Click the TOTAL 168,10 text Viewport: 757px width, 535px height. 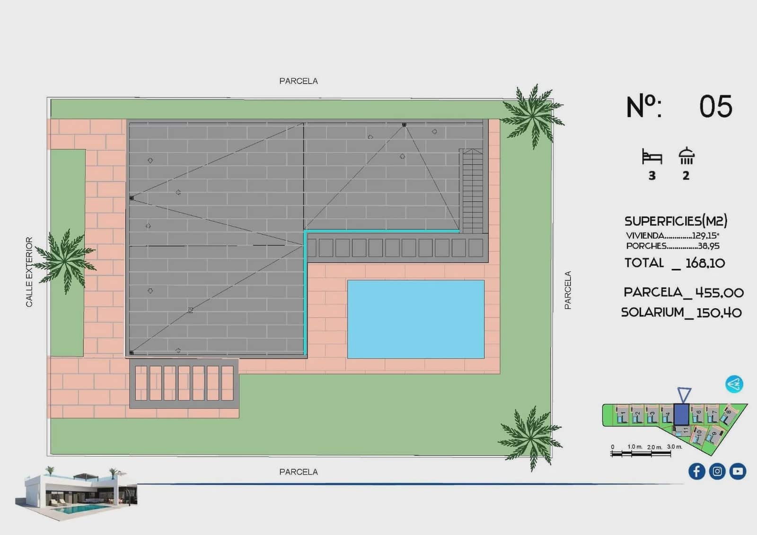[x=675, y=263]
